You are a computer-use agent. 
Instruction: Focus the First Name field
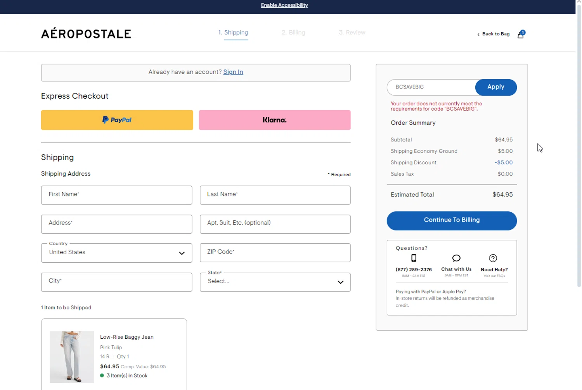coord(116,195)
